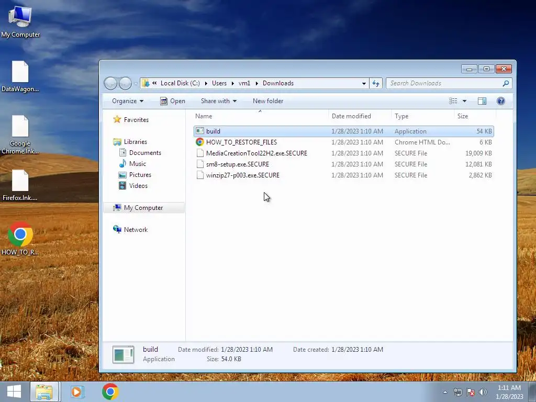Click vm1 in the address breadcrumb
The width and height of the screenshot is (536, 402).
(x=244, y=83)
